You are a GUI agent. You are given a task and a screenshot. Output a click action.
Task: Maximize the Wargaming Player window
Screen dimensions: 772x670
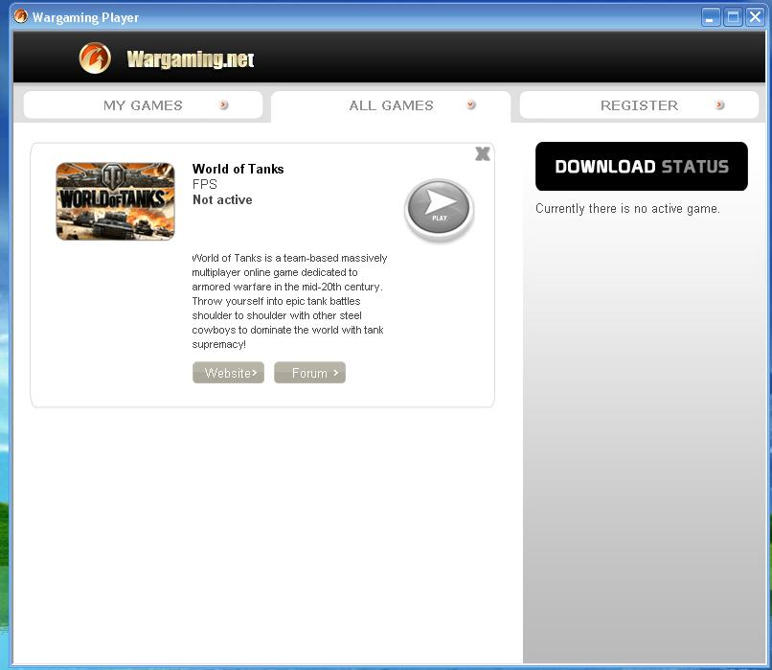pyautogui.click(x=733, y=17)
